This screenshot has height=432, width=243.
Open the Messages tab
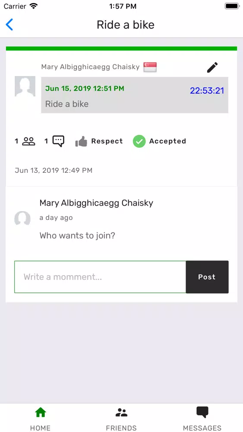point(202,418)
